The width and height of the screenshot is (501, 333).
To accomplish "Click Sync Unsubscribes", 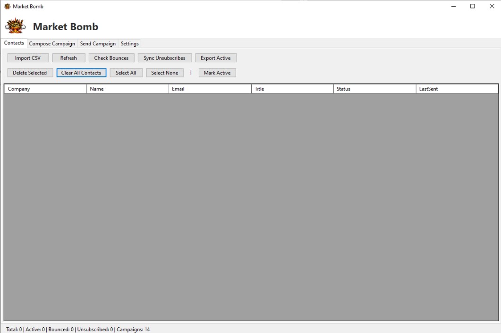I will point(164,58).
